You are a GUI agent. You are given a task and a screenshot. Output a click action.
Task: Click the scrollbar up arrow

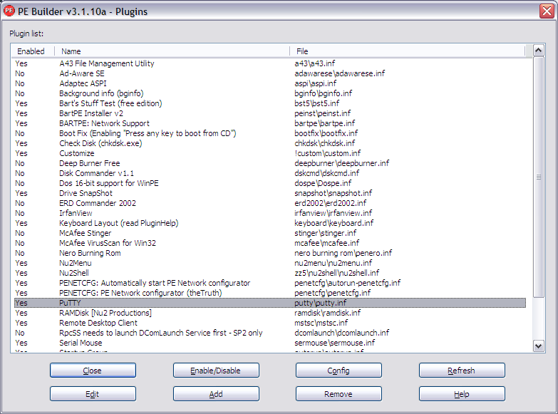point(539,51)
